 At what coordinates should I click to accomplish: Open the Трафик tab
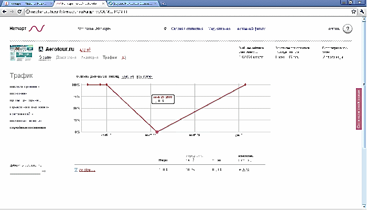point(110,58)
